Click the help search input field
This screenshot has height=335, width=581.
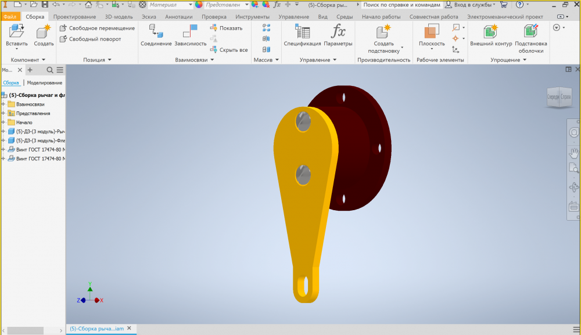(x=401, y=4)
